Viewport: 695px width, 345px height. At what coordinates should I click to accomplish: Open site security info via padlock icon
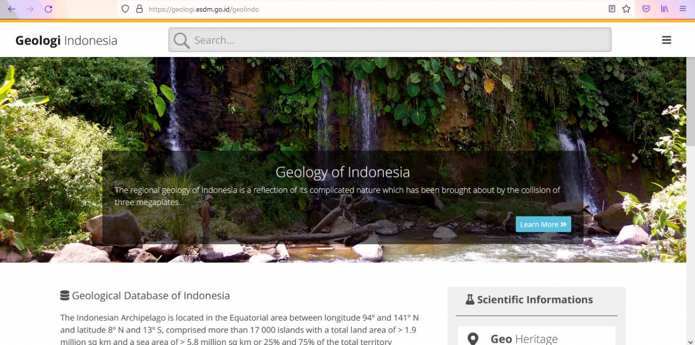tap(139, 9)
